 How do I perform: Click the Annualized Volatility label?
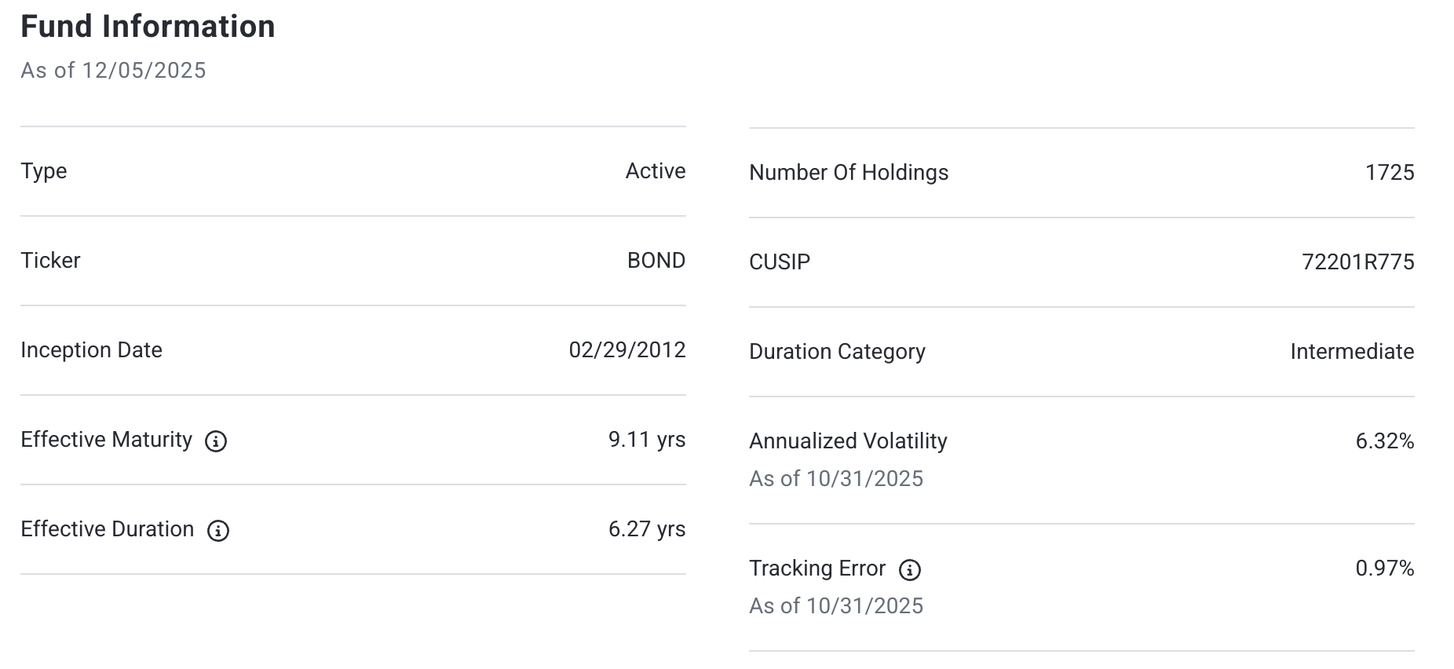(848, 441)
